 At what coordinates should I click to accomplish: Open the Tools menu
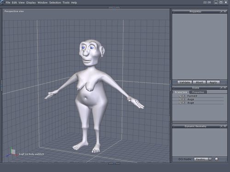[66, 3]
